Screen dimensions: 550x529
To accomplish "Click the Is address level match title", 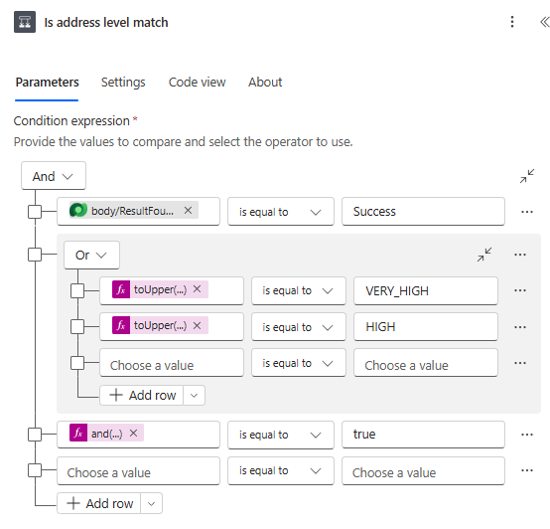I will (106, 23).
